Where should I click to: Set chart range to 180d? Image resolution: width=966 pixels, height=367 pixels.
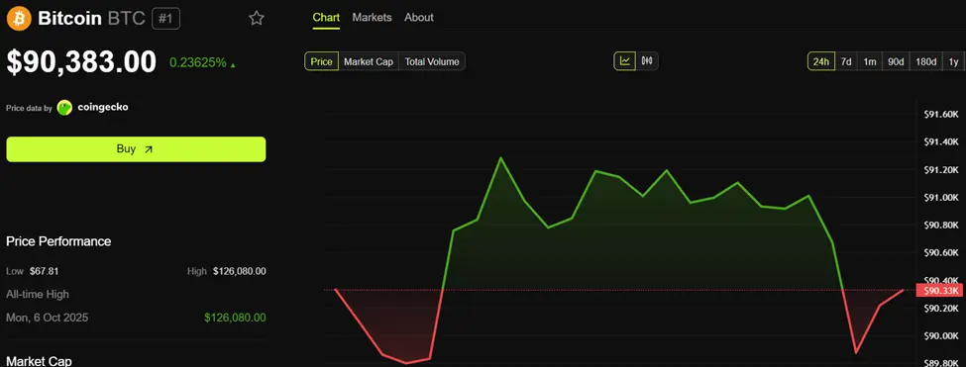point(926,61)
